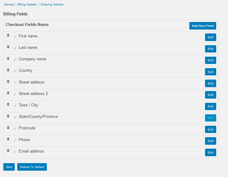Toggle the Country field checkbox
The image size is (228, 177).
coord(15,71)
